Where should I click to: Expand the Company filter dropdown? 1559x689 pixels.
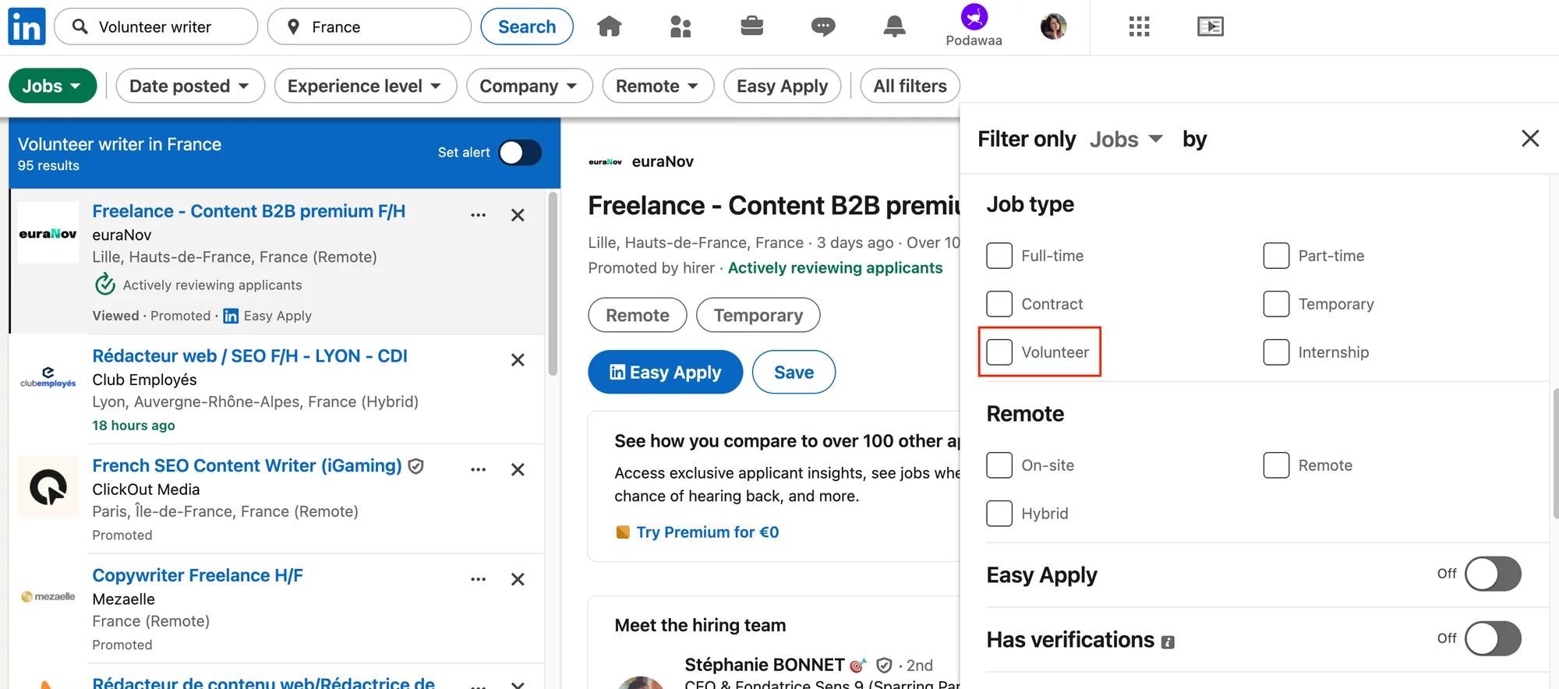tap(529, 86)
